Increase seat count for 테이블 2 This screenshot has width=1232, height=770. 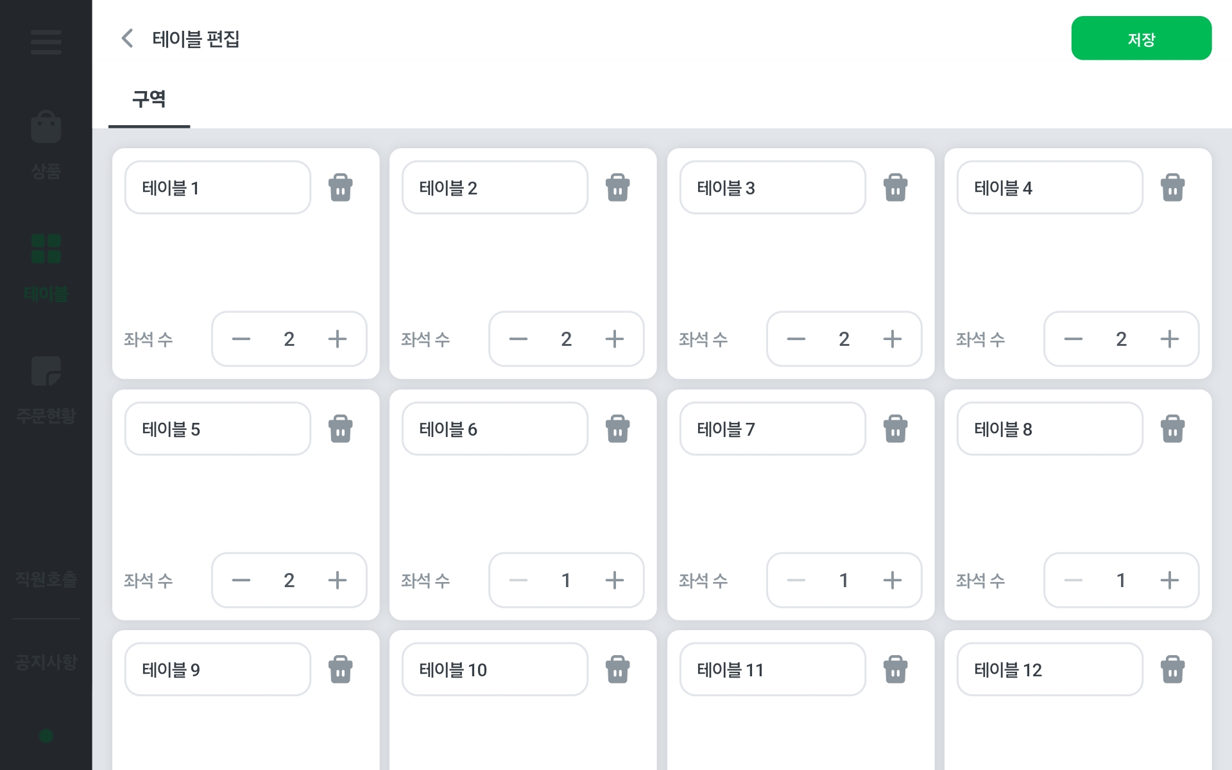point(614,339)
